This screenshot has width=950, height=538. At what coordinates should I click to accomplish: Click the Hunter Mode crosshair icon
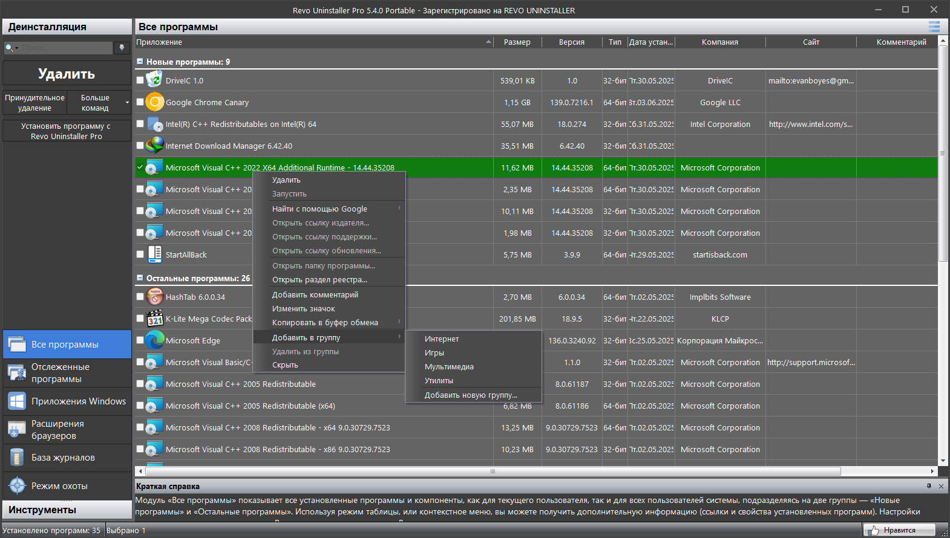(x=16, y=486)
